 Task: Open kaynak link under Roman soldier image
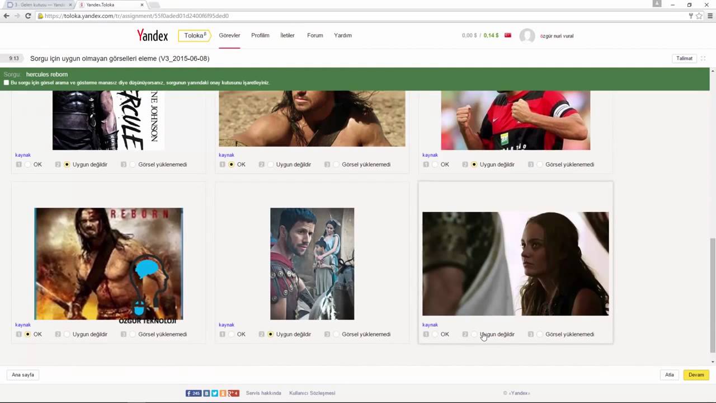pyautogui.click(x=227, y=325)
